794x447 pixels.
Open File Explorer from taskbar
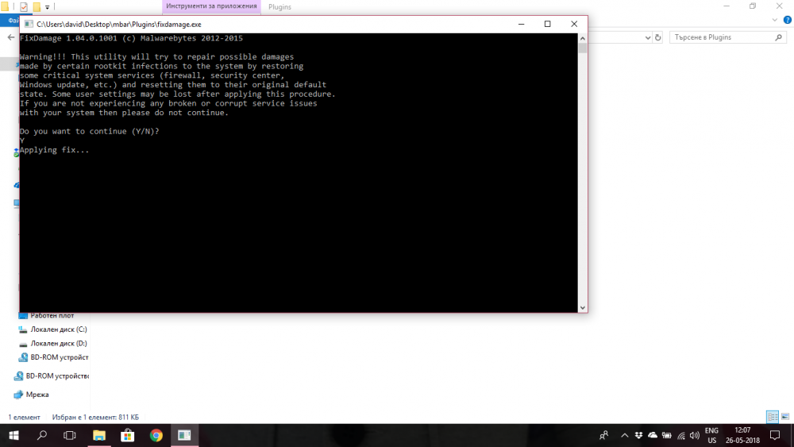pos(99,435)
